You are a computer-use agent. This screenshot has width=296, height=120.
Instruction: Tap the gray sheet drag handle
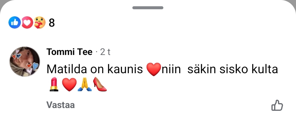(148, 8)
